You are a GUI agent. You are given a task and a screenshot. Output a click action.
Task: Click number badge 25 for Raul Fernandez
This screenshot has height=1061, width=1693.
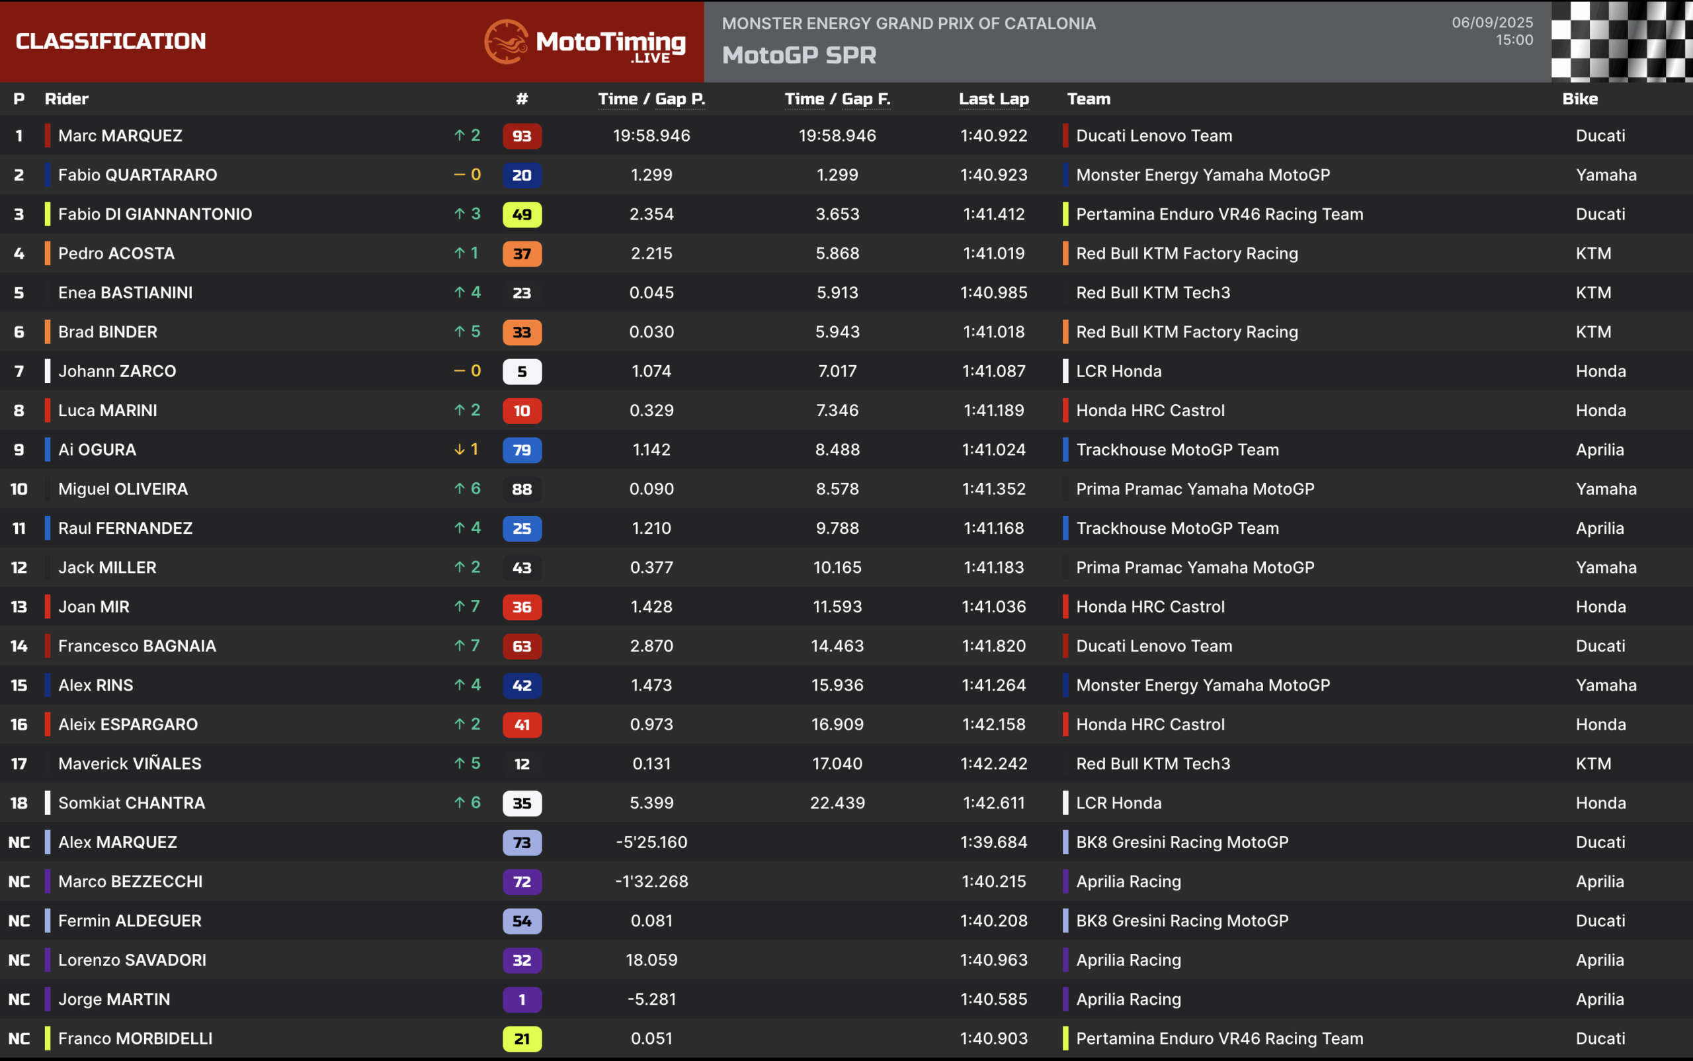click(522, 529)
